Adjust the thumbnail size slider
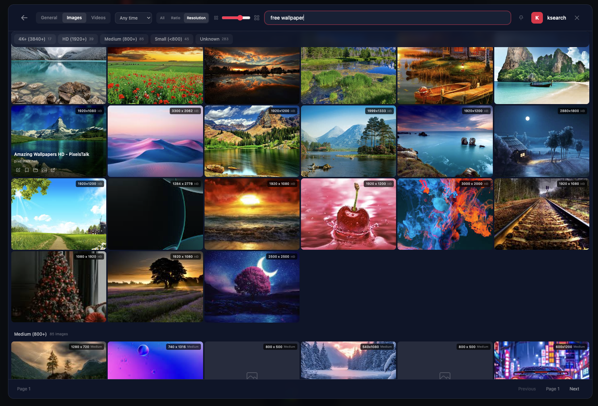This screenshot has height=406, width=598. [239, 17]
